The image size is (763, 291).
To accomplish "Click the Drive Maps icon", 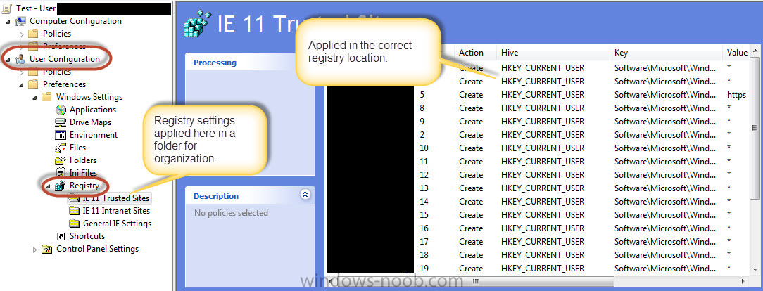I will (x=61, y=122).
